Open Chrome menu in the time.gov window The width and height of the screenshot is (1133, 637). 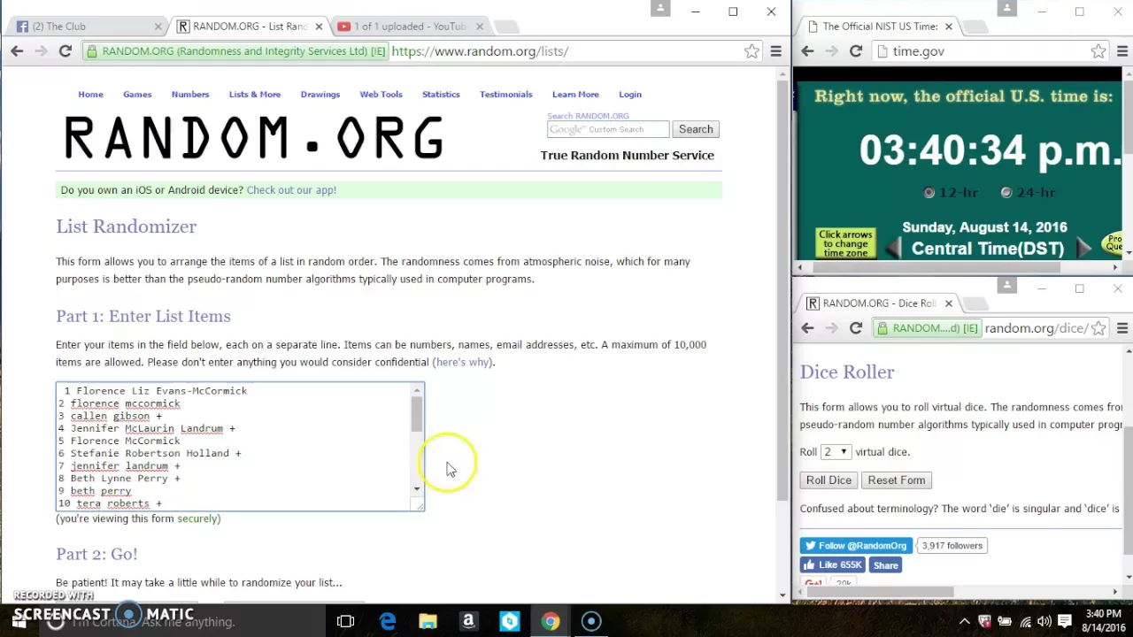(1122, 51)
